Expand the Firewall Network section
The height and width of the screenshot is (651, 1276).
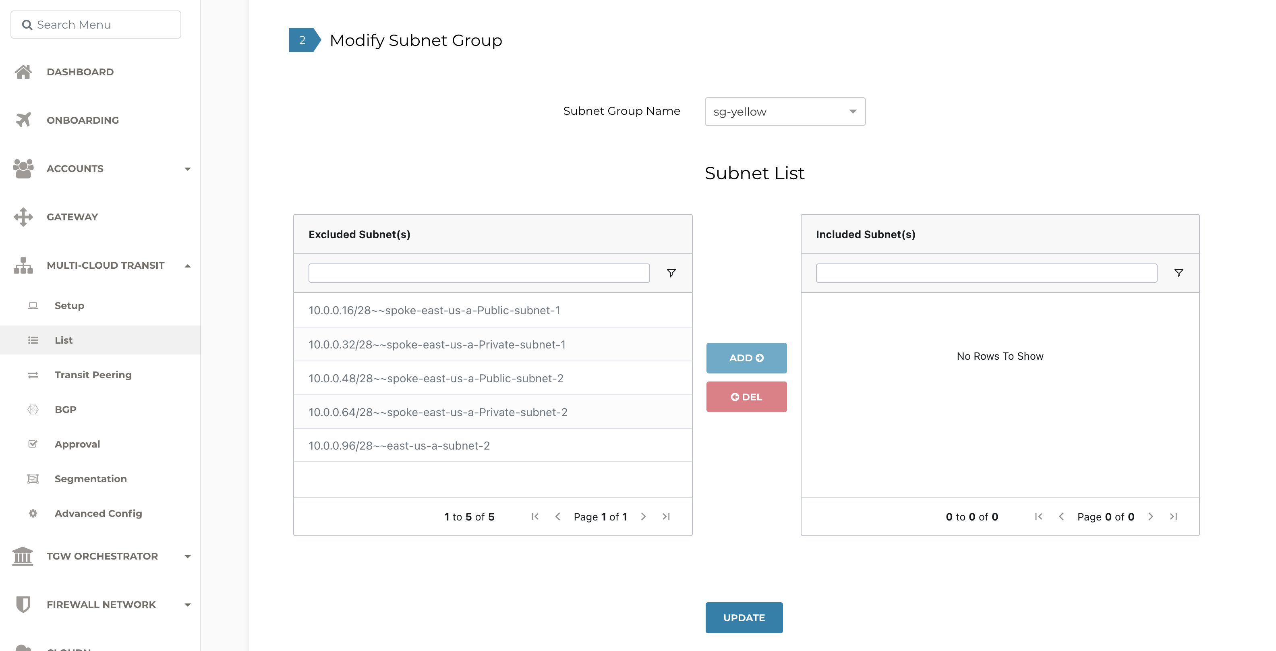coord(187,604)
